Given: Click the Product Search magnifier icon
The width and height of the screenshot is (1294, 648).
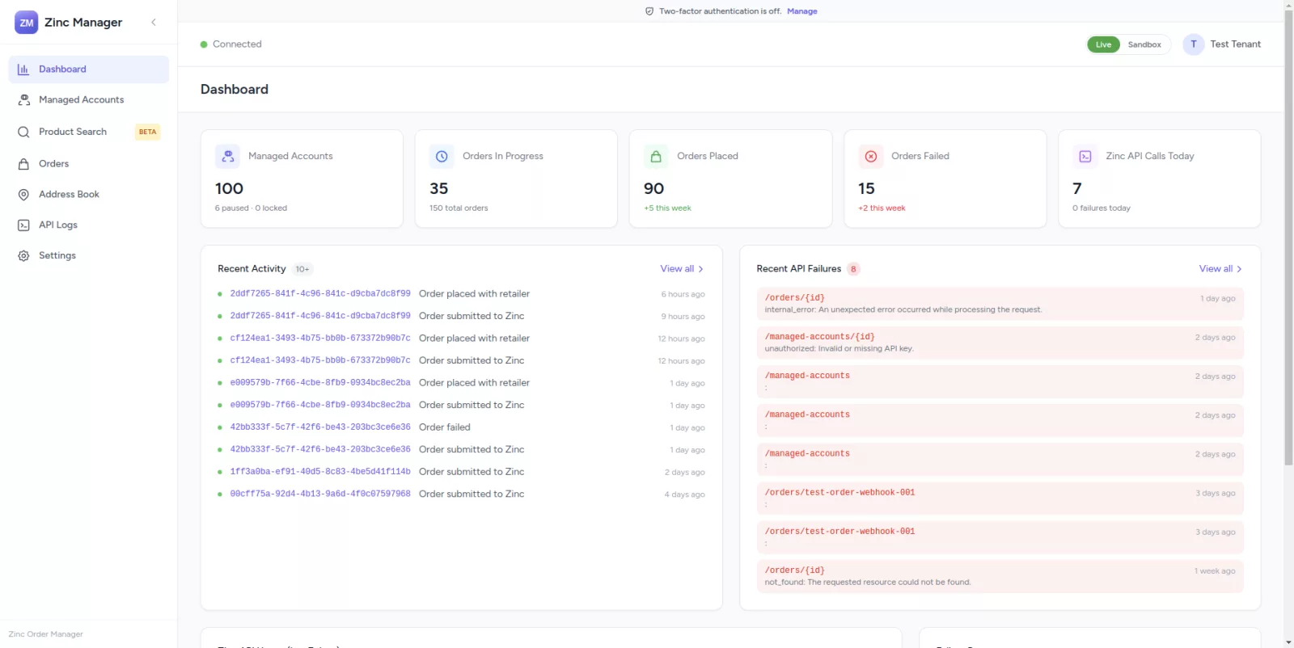Looking at the screenshot, I should 23,132.
